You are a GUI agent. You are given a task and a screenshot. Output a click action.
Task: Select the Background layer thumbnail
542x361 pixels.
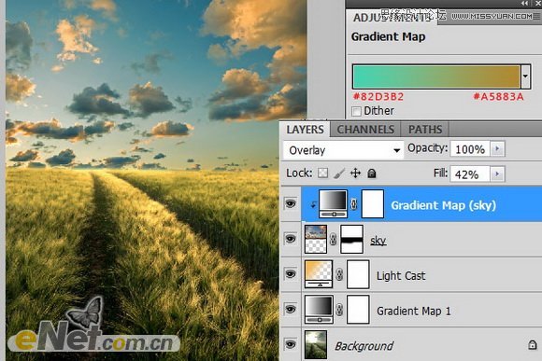316,345
